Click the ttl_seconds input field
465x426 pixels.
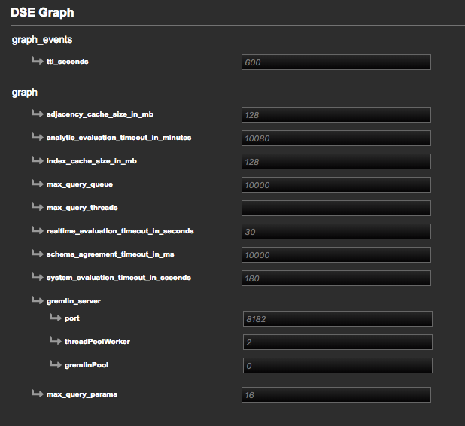336,62
